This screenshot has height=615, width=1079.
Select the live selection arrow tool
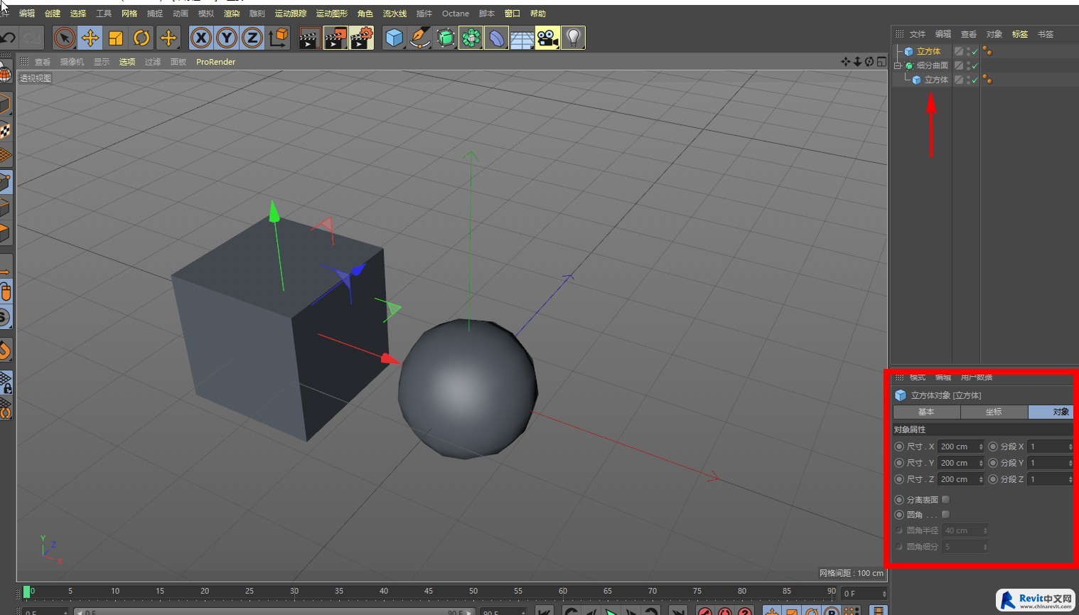64,38
